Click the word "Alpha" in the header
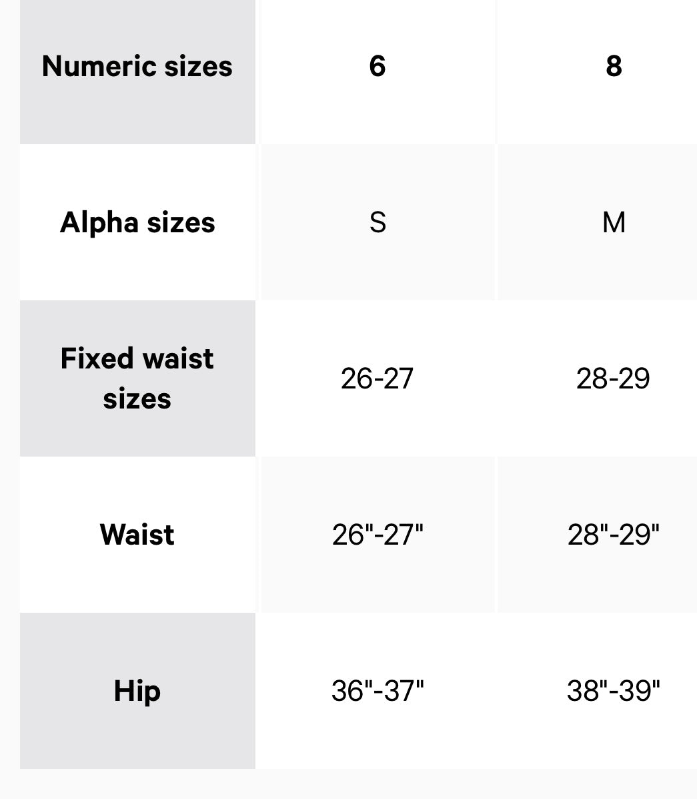This screenshot has height=799, width=697. 99,222
